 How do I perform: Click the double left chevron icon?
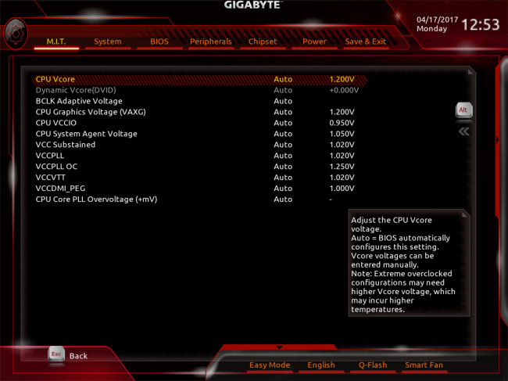click(463, 131)
